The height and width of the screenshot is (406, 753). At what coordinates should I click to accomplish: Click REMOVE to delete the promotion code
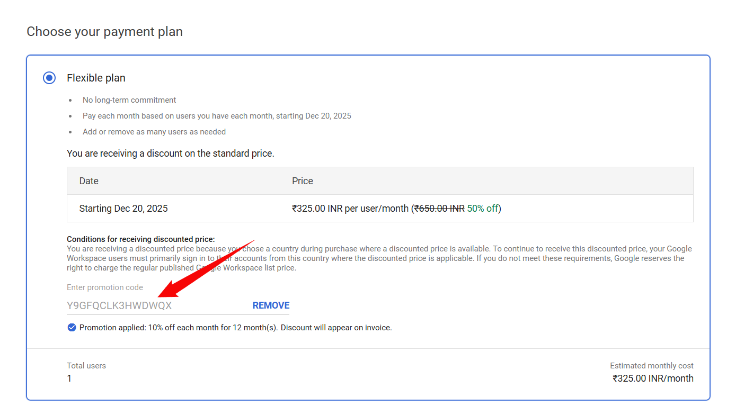click(270, 305)
